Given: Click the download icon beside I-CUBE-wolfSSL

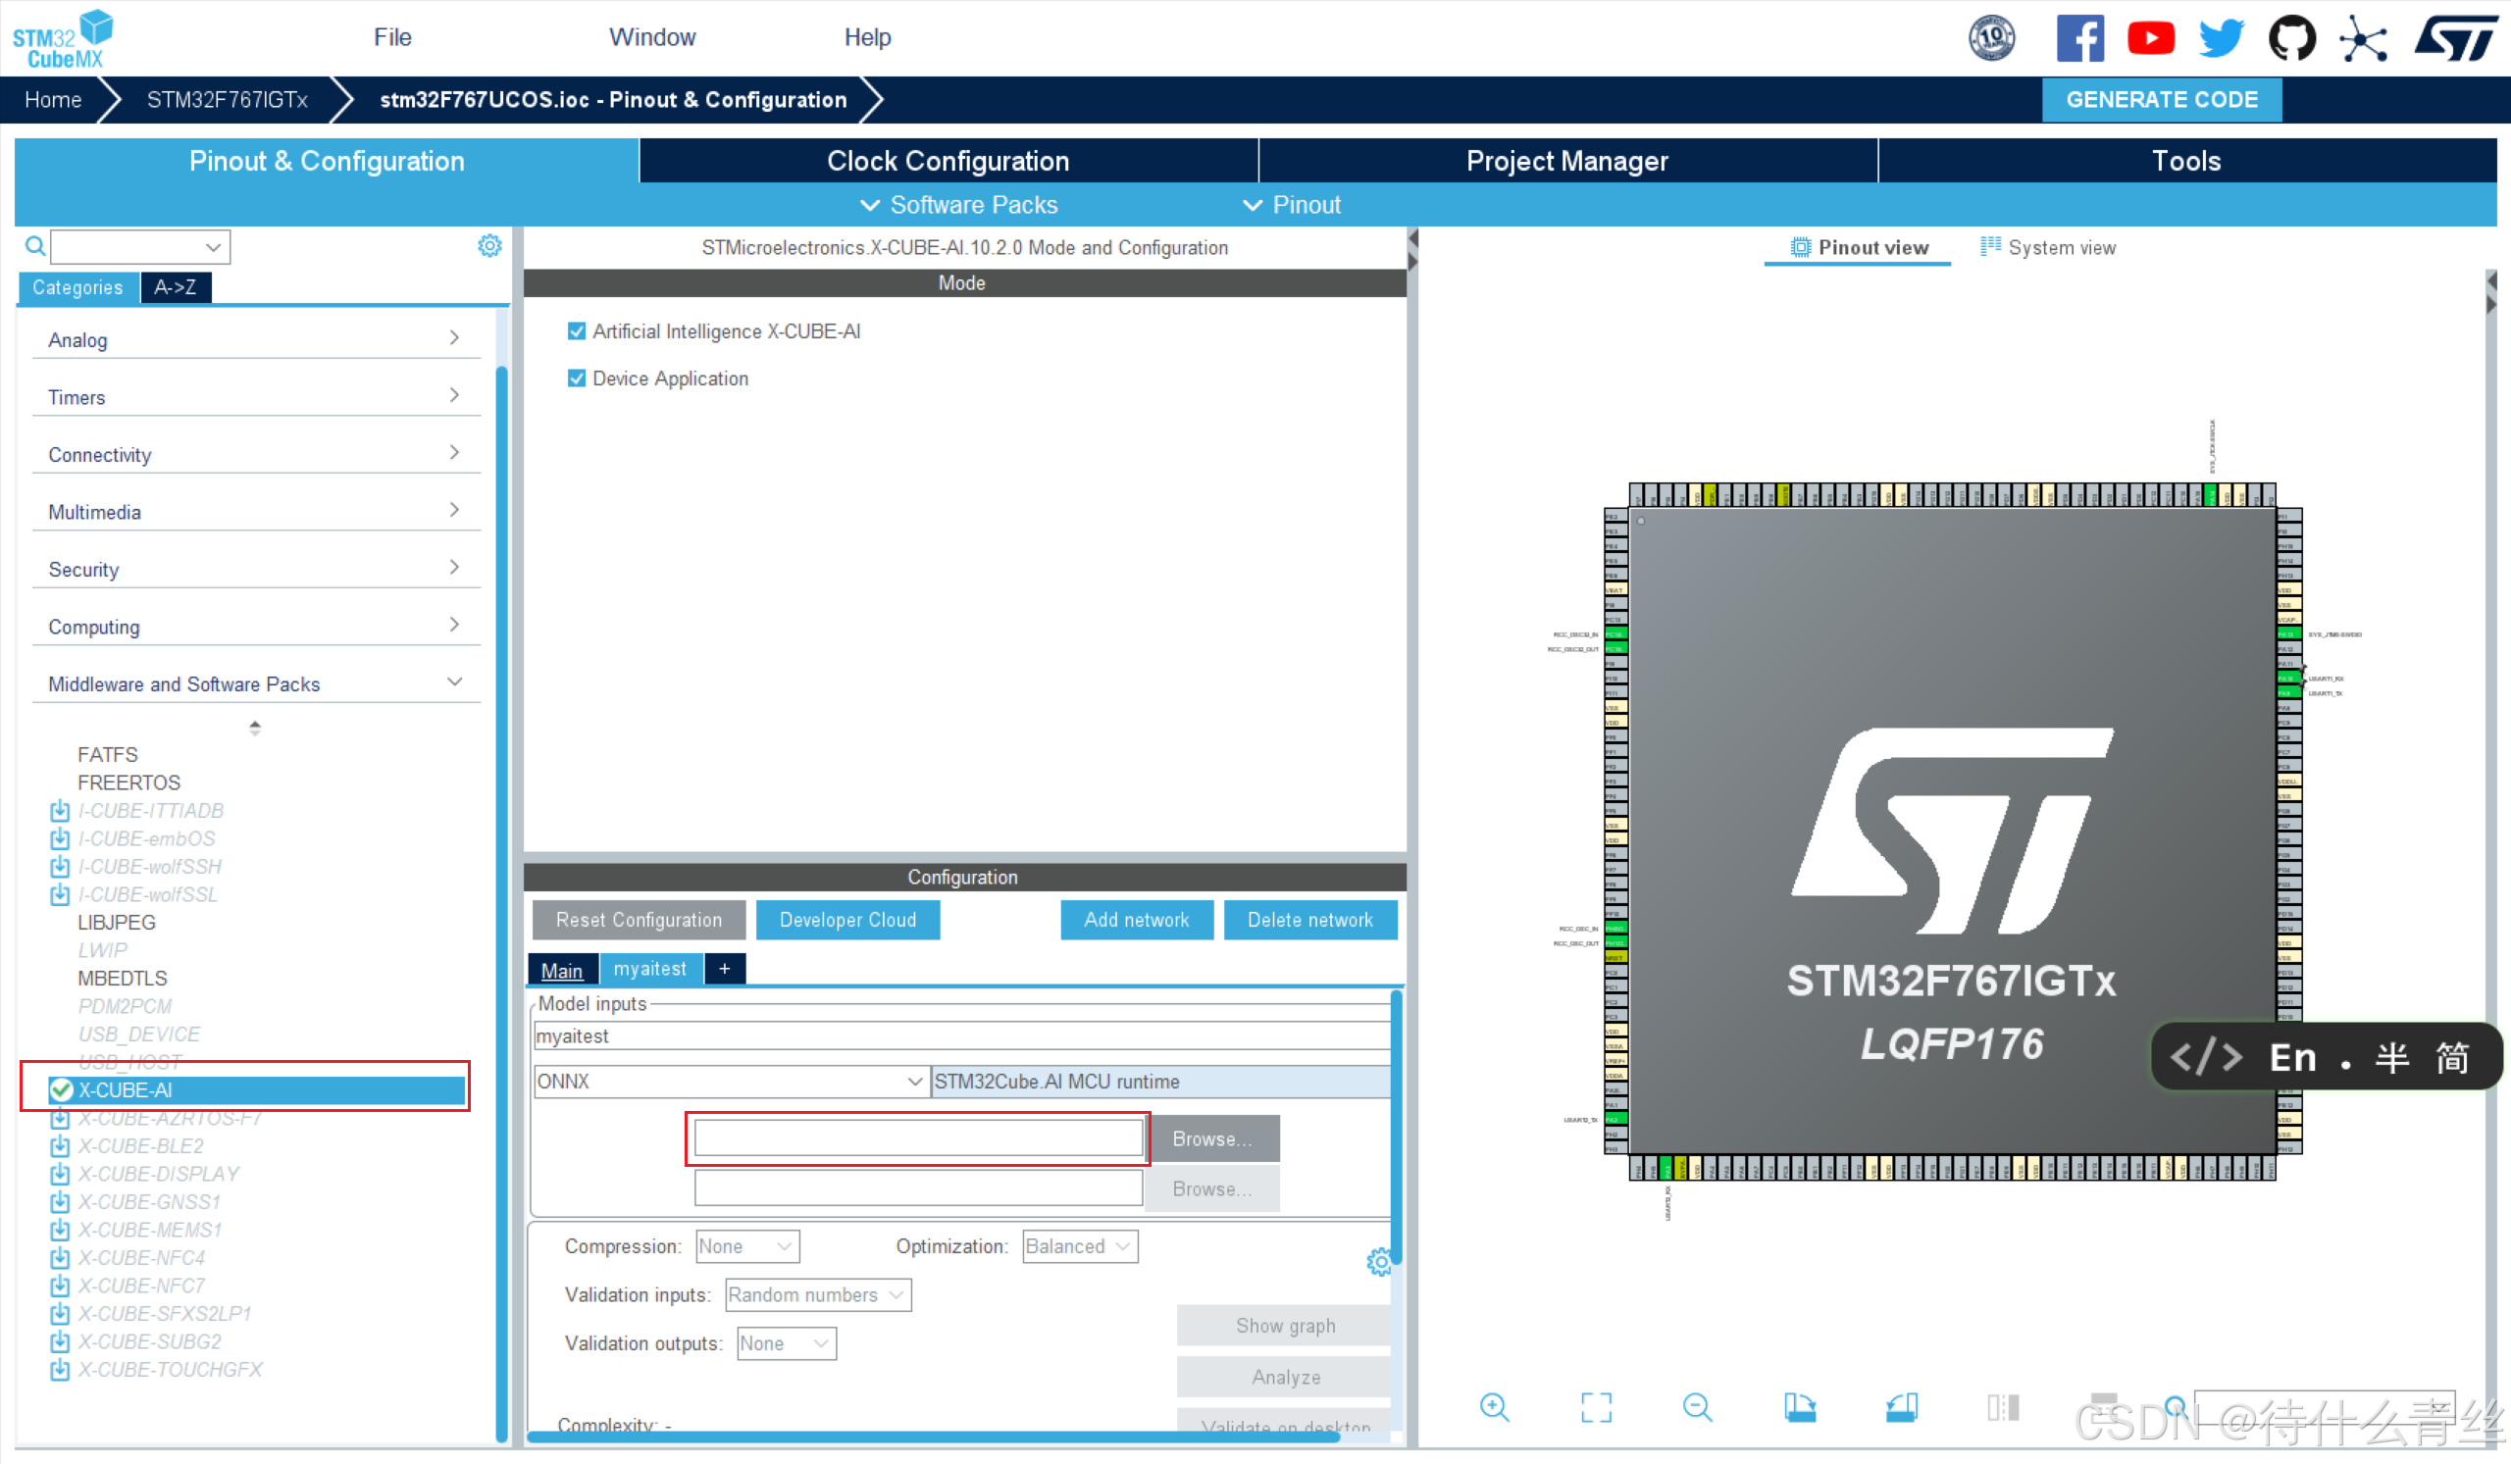Looking at the screenshot, I should [x=60, y=894].
